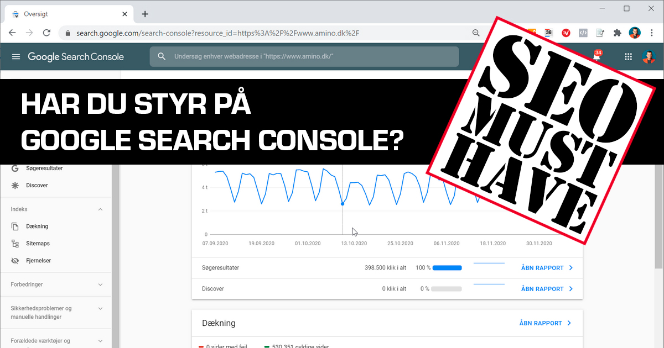Click the Discover row label in overview card

point(213,289)
